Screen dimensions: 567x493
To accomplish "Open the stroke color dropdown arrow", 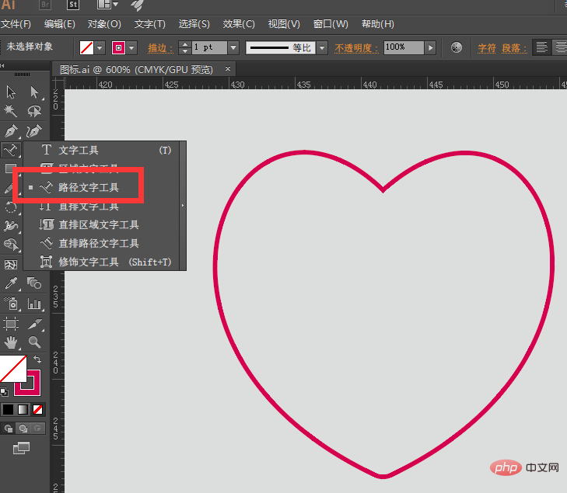I will (x=131, y=47).
